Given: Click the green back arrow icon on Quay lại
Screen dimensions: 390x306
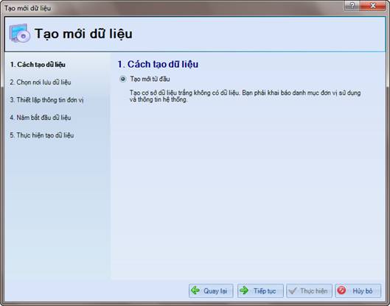Looking at the screenshot, I should point(195,290).
